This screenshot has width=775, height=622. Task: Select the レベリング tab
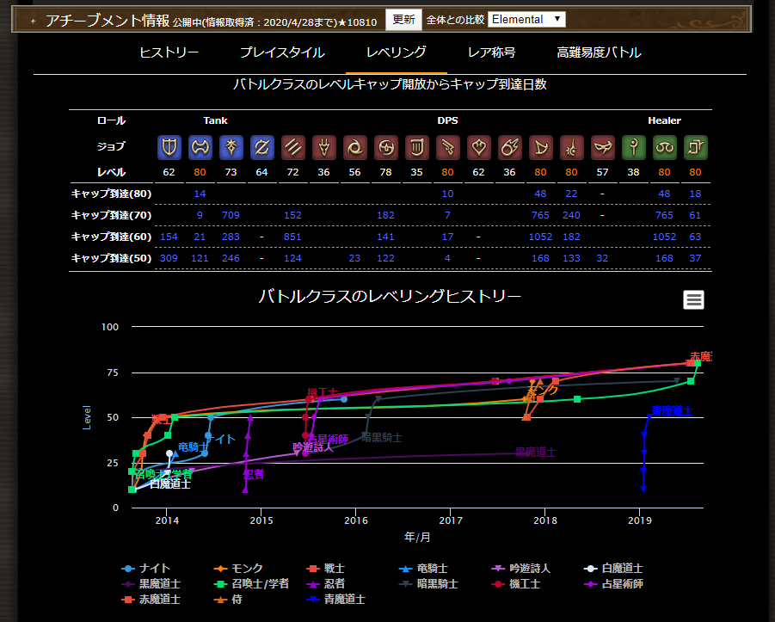coord(396,52)
